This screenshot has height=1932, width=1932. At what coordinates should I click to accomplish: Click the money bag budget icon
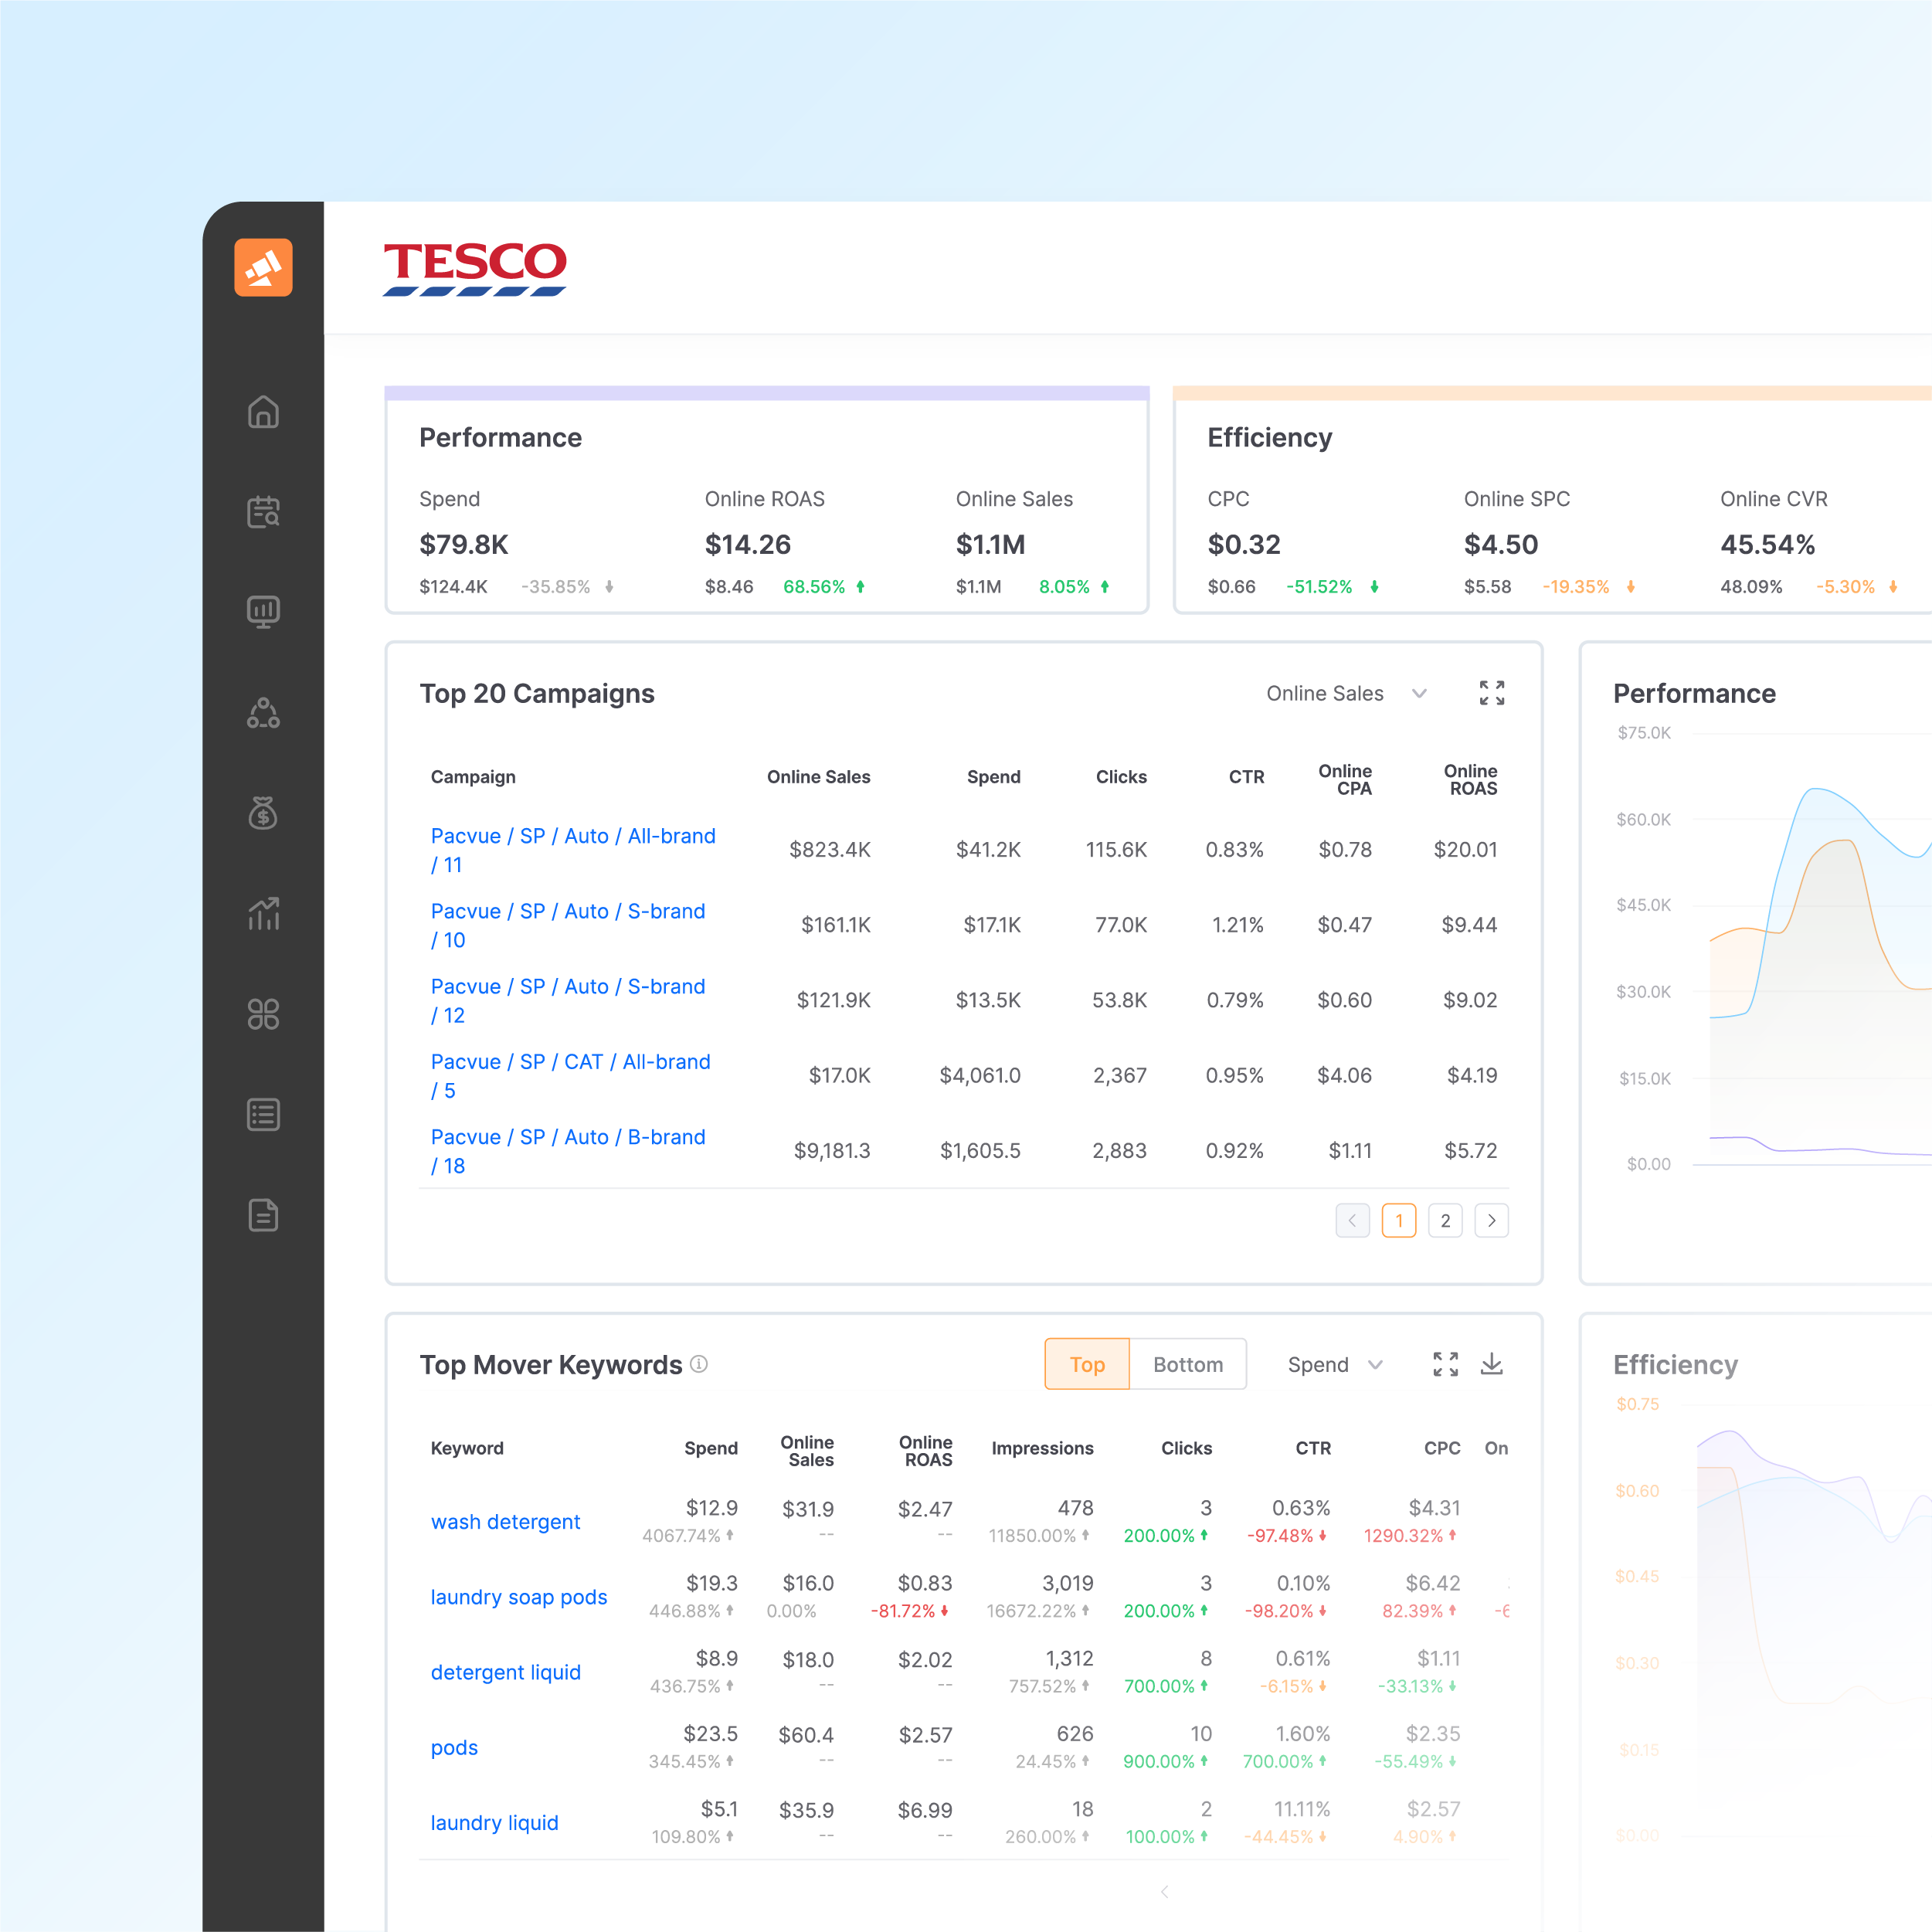coord(263,813)
